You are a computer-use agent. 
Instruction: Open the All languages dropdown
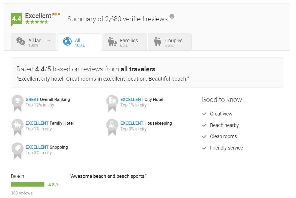[34, 42]
